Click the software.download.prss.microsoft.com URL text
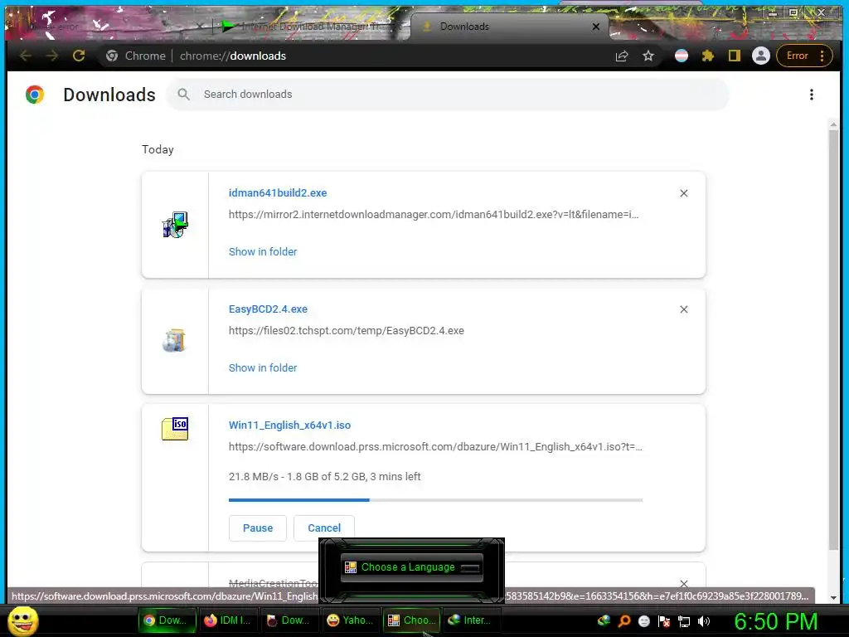The height and width of the screenshot is (637, 849). click(434, 447)
